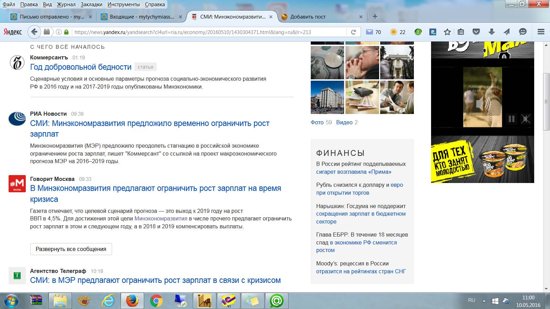The image size is (550, 309).
Task: Close the Добавить пост tab
Action: 361,16
